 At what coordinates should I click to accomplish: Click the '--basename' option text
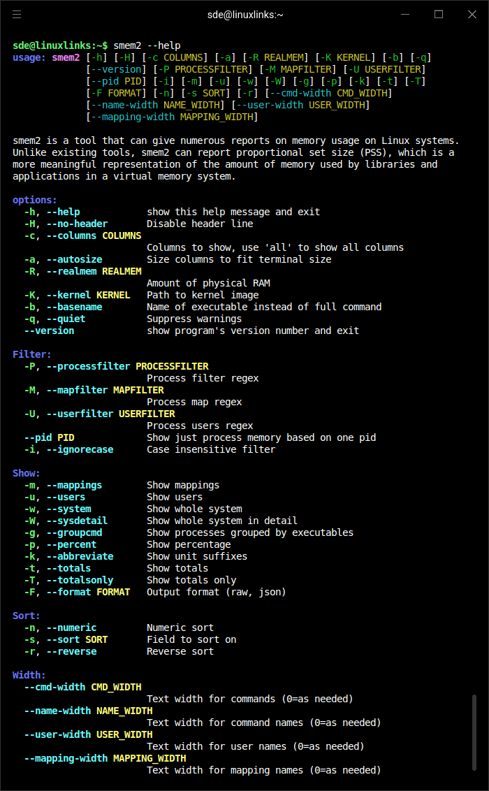pyautogui.click(x=74, y=307)
